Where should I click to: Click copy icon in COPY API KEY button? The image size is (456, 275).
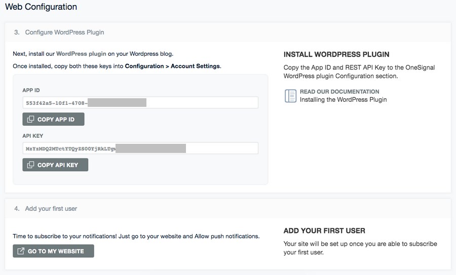pyautogui.click(x=30, y=165)
